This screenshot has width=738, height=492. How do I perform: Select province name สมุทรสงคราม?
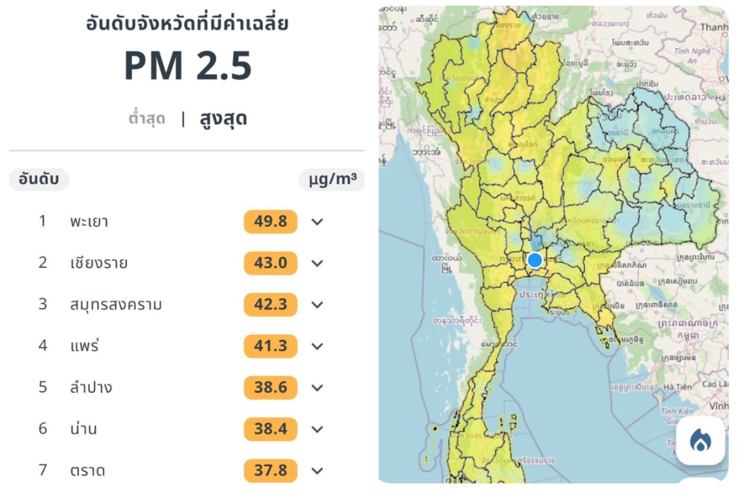(x=116, y=305)
